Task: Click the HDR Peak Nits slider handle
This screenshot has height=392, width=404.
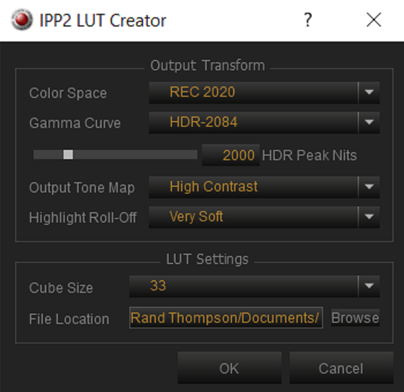Action: 68,155
